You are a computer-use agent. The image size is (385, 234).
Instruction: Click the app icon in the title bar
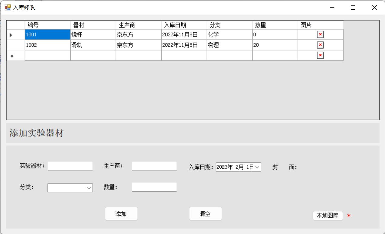tap(7, 8)
